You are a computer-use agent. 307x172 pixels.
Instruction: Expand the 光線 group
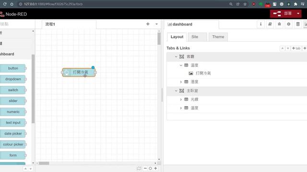pos(181,99)
